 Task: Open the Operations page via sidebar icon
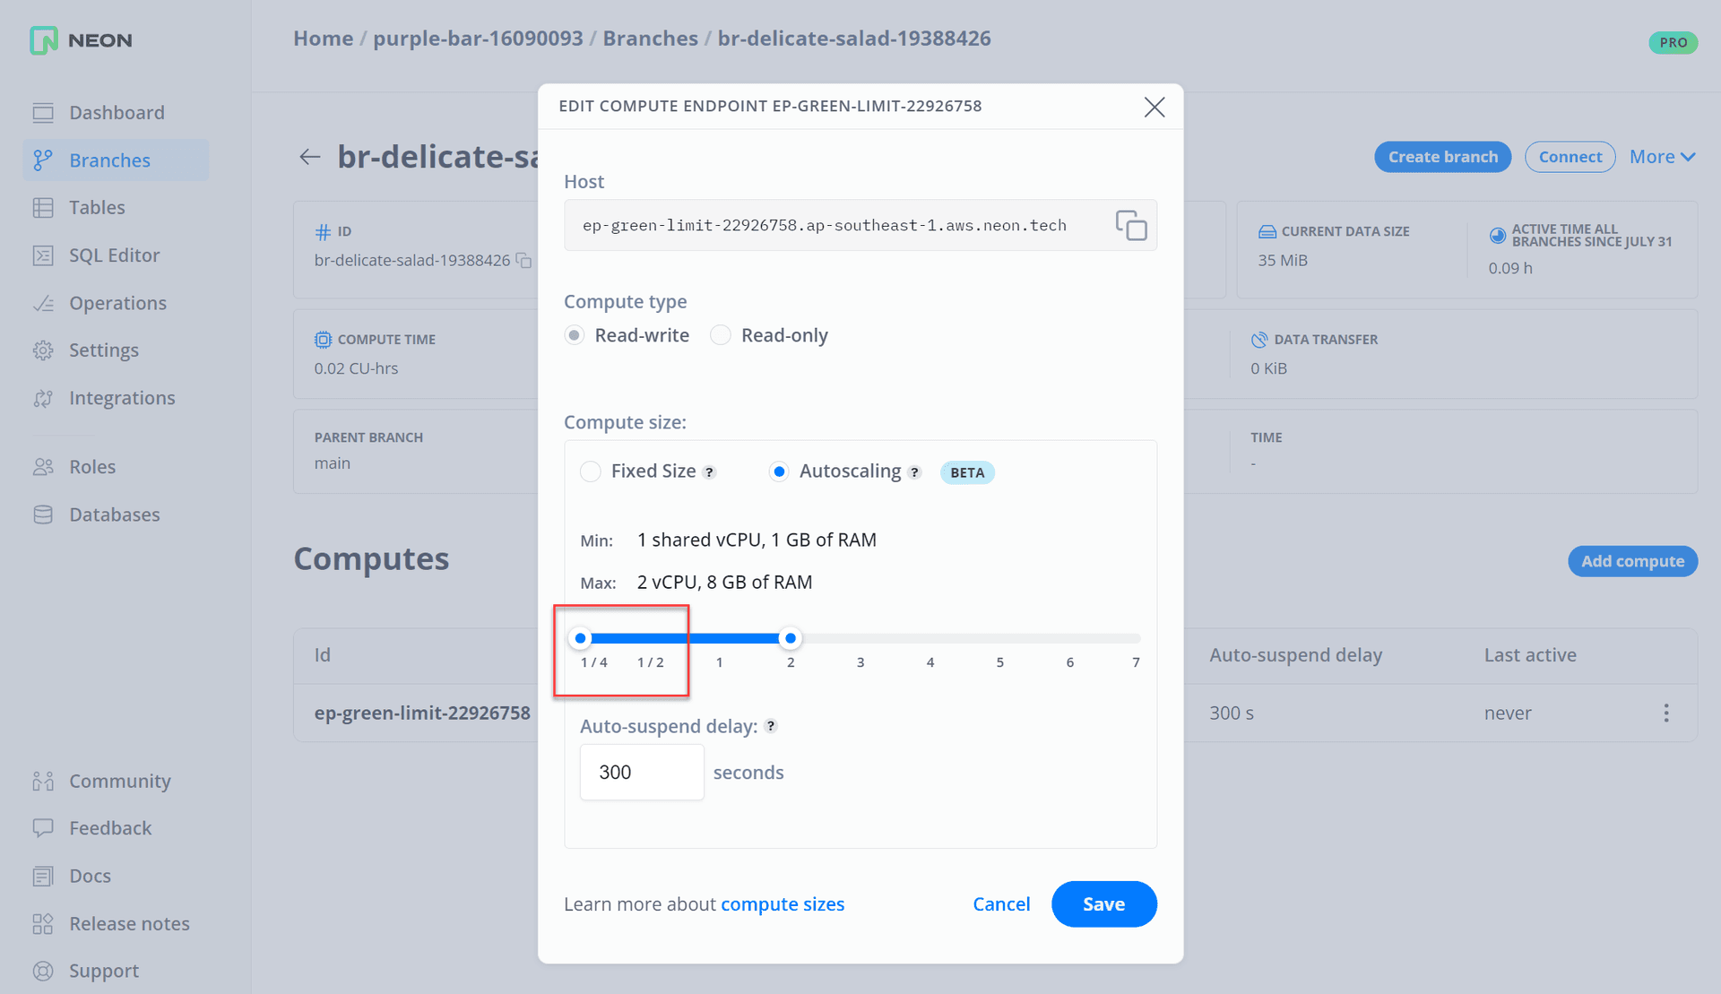pyautogui.click(x=117, y=303)
